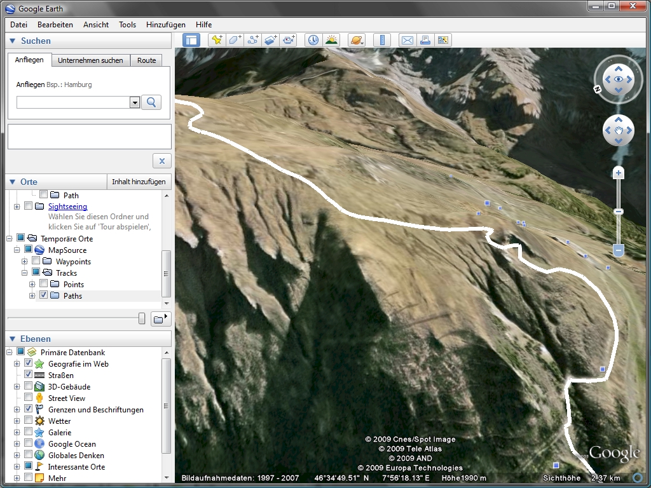The width and height of the screenshot is (651, 488).
Task: View in Google Maps icon
Action: click(x=443, y=40)
